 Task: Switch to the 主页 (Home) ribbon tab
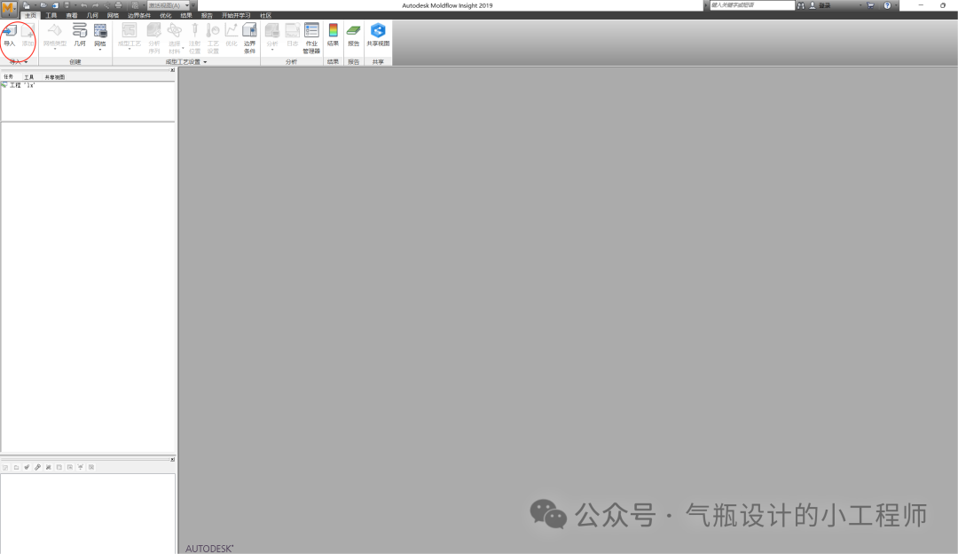click(30, 15)
